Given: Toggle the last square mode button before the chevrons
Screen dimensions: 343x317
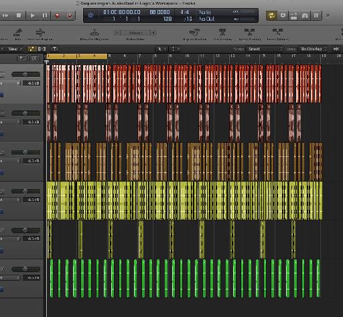Looking at the screenshot, I should point(316,15).
